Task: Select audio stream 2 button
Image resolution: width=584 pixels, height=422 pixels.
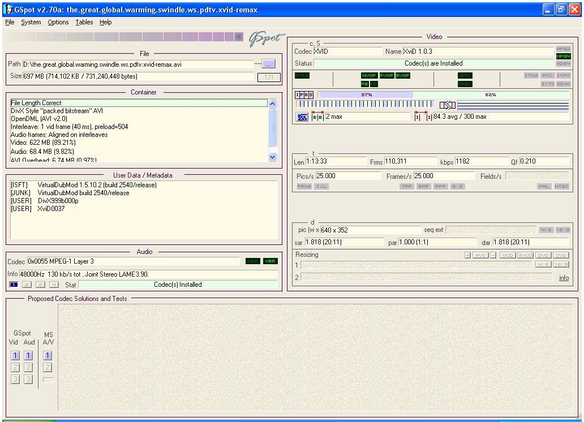Action: (27, 285)
